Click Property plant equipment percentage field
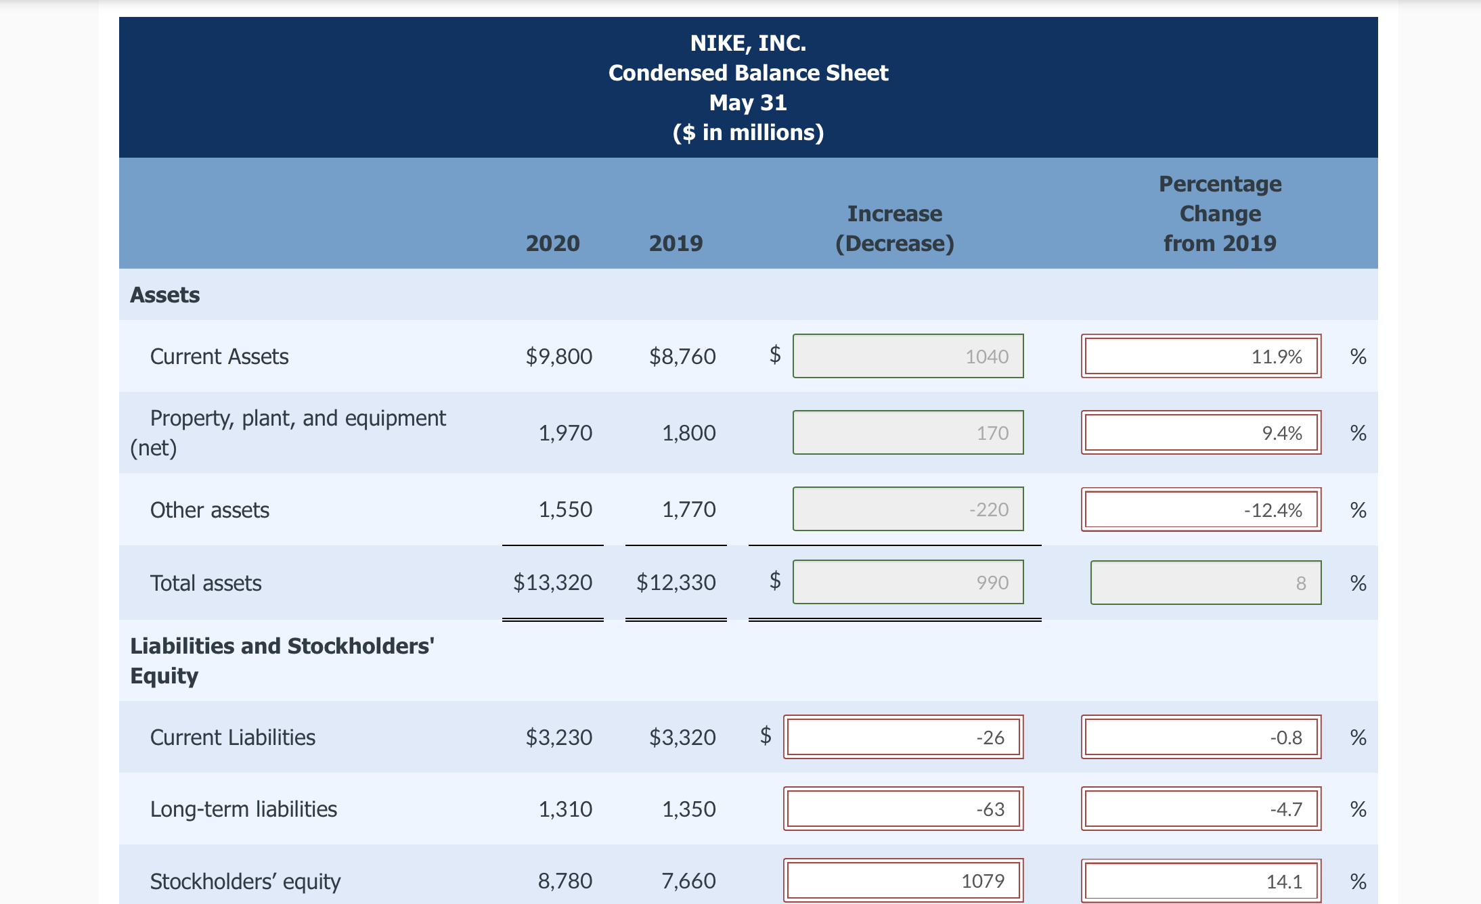1481x904 pixels. pyautogui.click(x=1201, y=432)
